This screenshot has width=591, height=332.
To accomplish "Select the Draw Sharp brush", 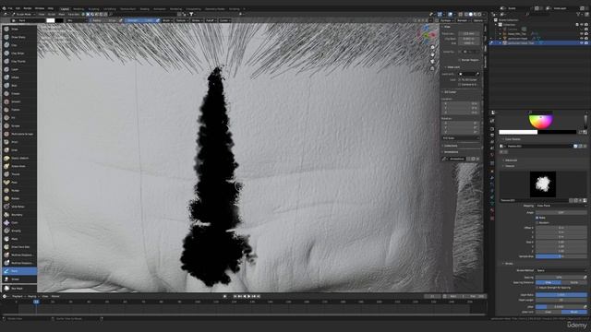I will (19, 37).
